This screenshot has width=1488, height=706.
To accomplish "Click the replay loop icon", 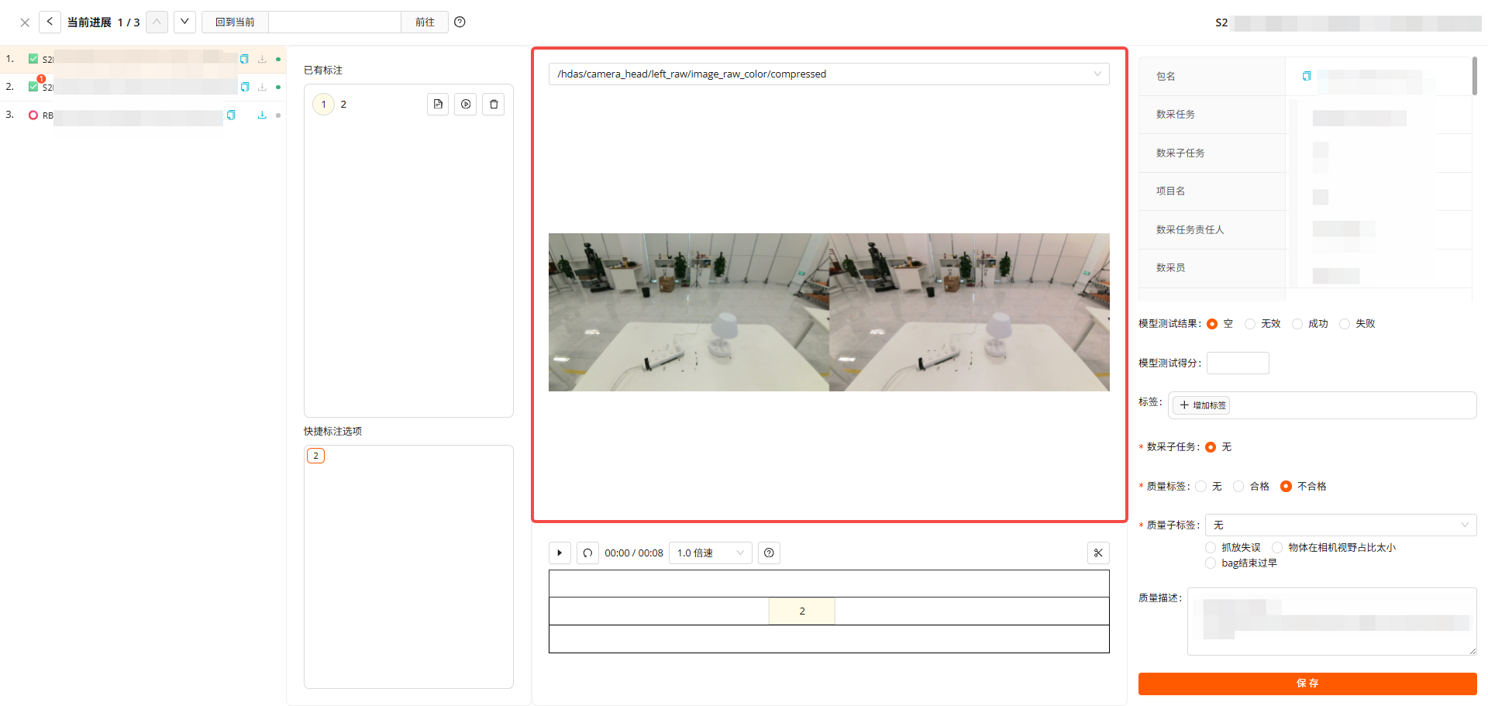I will tap(587, 553).
